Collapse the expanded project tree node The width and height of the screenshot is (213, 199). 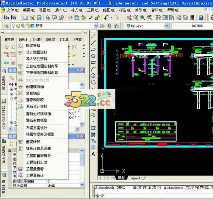coord(11,99)
